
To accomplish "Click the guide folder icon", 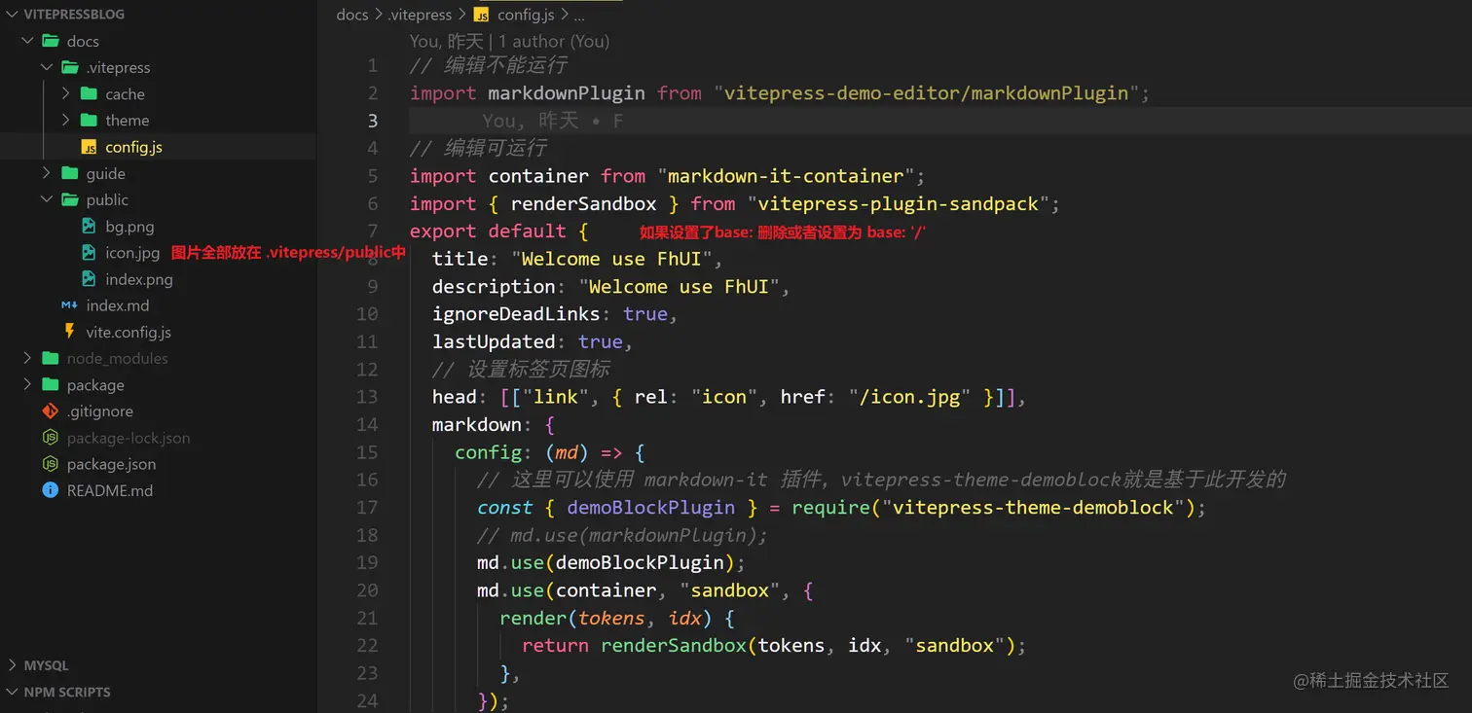I will pos(70,173).
